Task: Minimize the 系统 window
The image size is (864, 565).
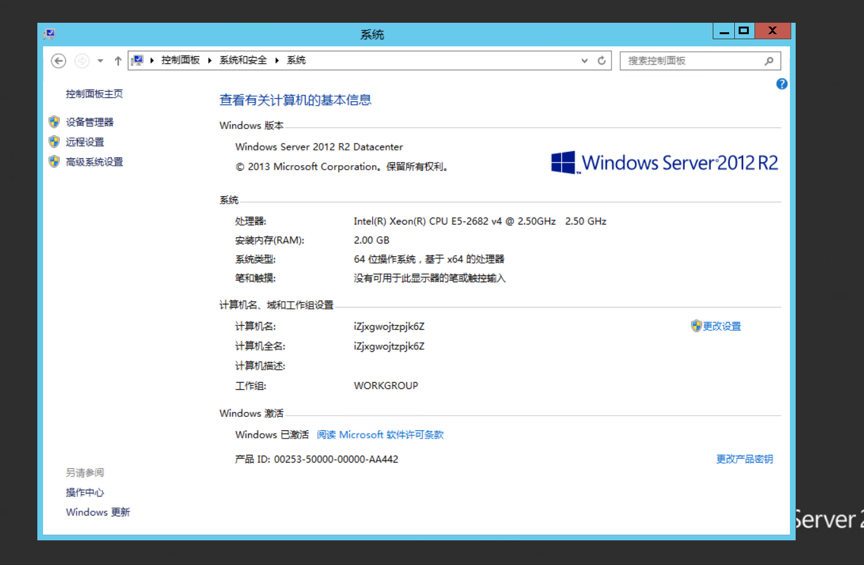Action: (x=724, y=31)
